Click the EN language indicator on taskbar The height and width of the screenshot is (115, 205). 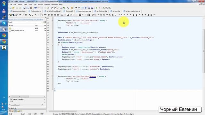point(4,97)
